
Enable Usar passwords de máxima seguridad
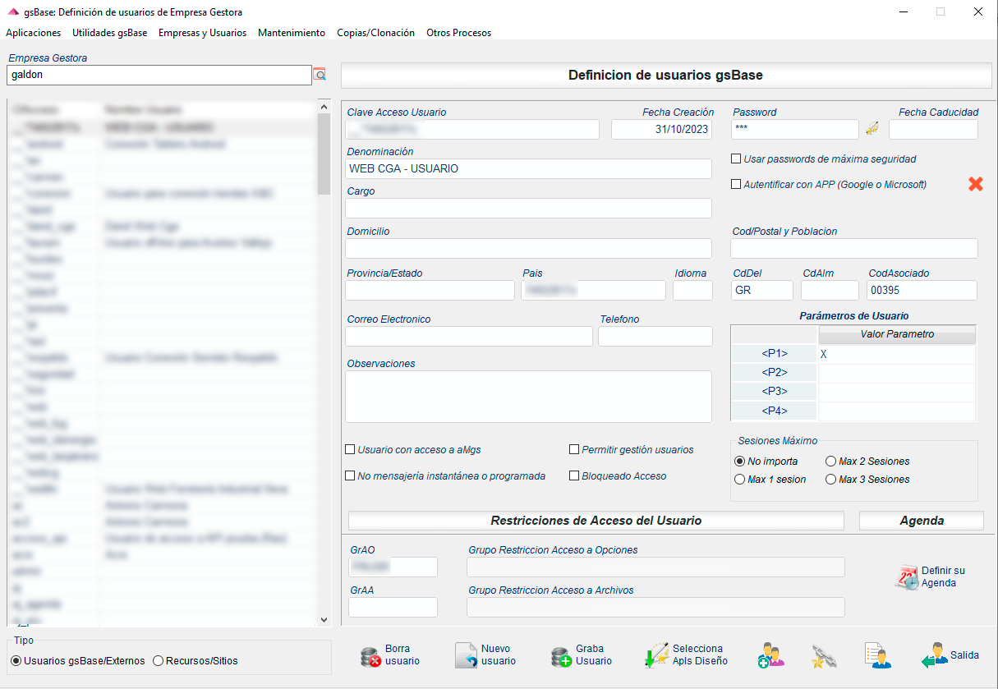[736, 159]
